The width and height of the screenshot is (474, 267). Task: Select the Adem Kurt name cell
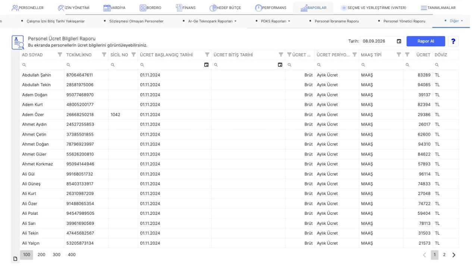click(32, 104)
